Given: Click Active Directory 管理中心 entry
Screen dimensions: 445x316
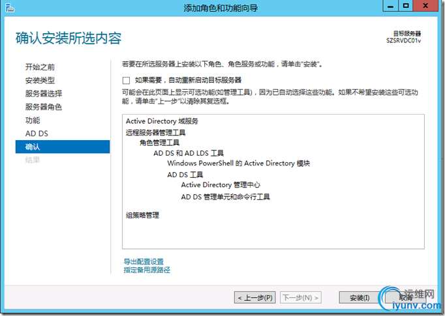Looking at the screenshot, I should (221, 185).
